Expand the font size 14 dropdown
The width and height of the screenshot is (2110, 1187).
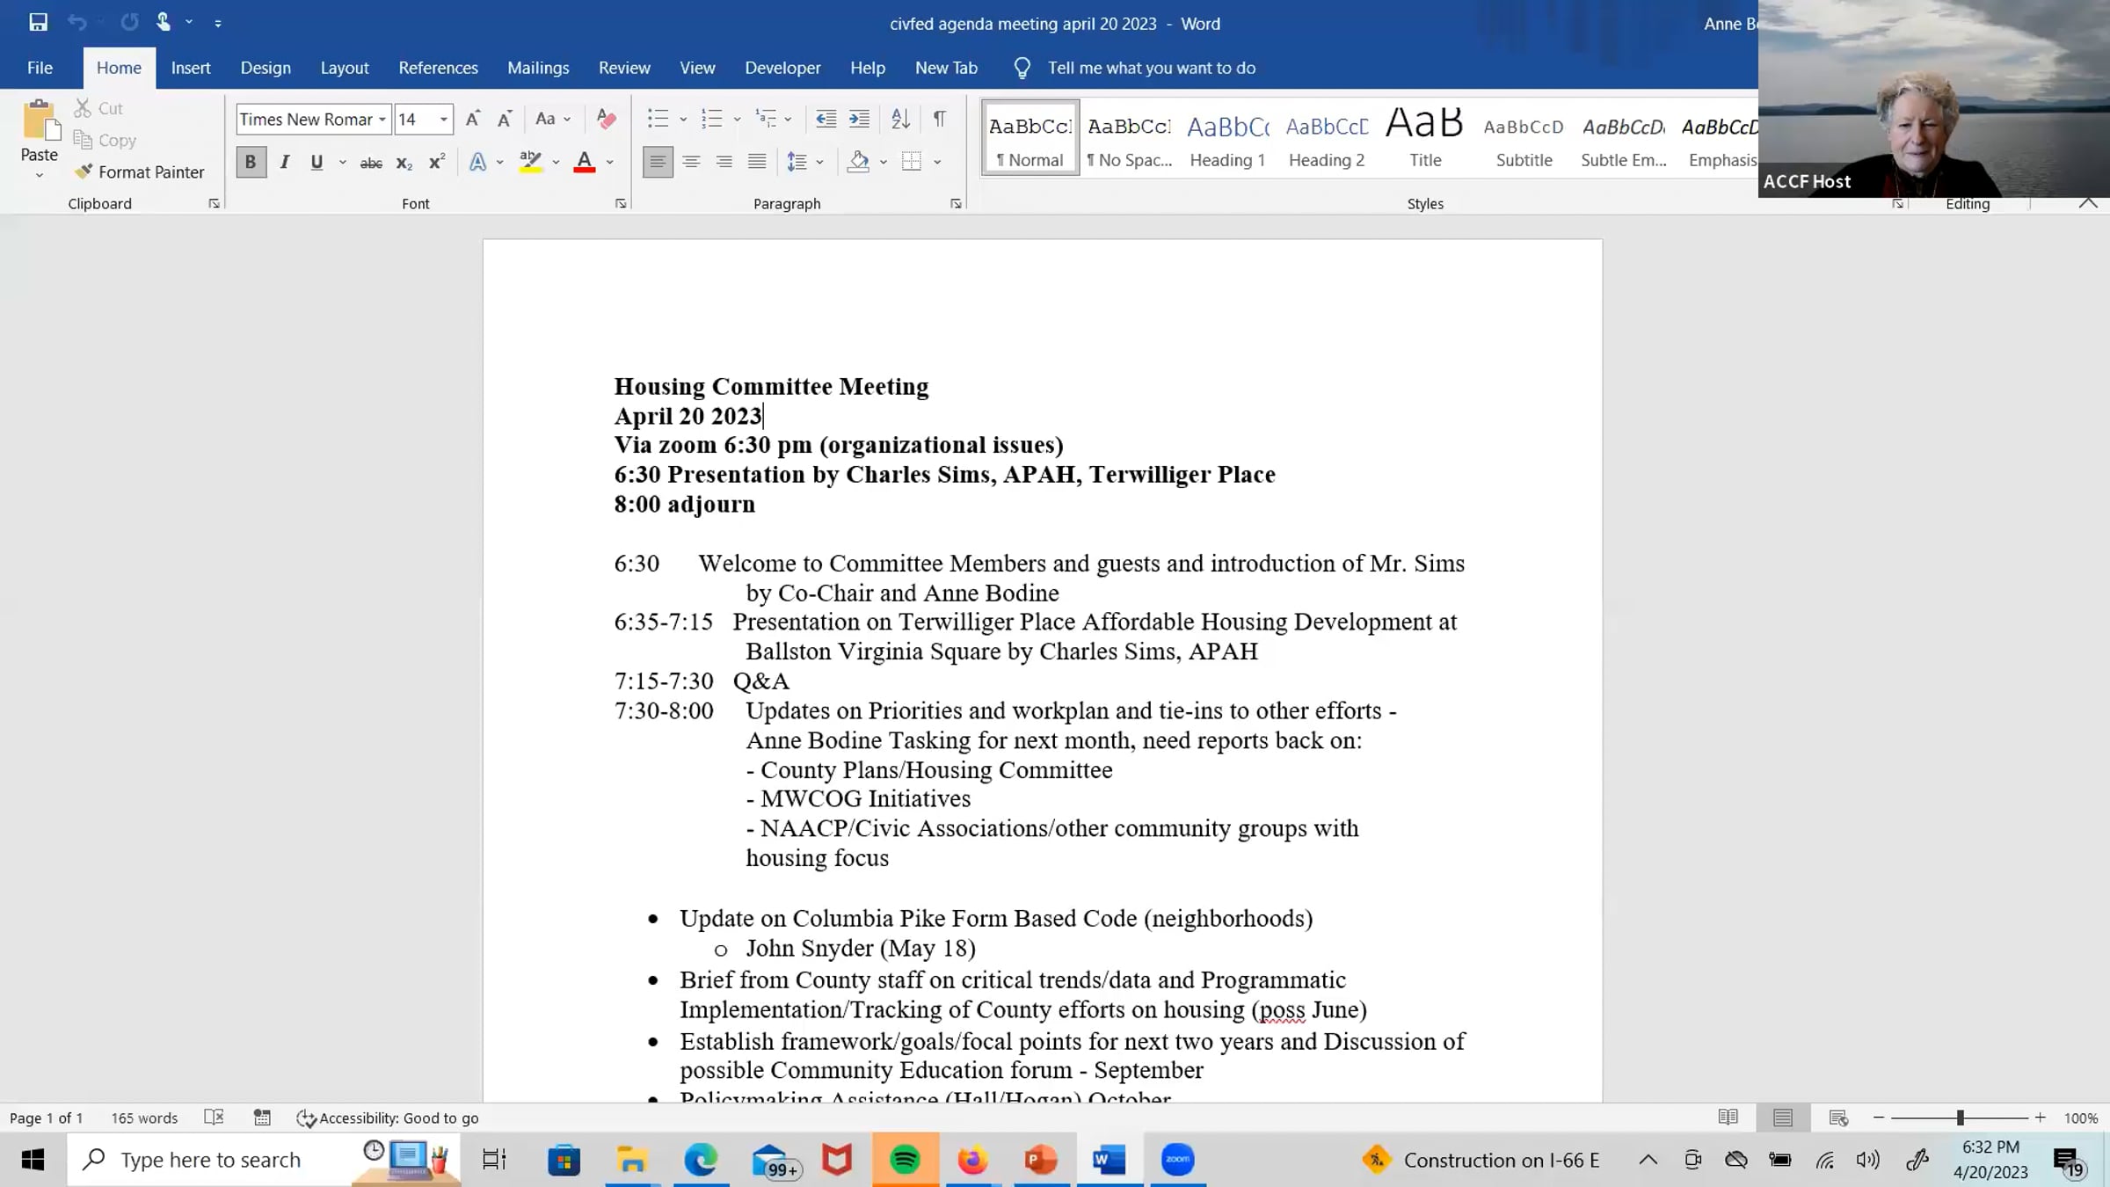coord(444,120)
